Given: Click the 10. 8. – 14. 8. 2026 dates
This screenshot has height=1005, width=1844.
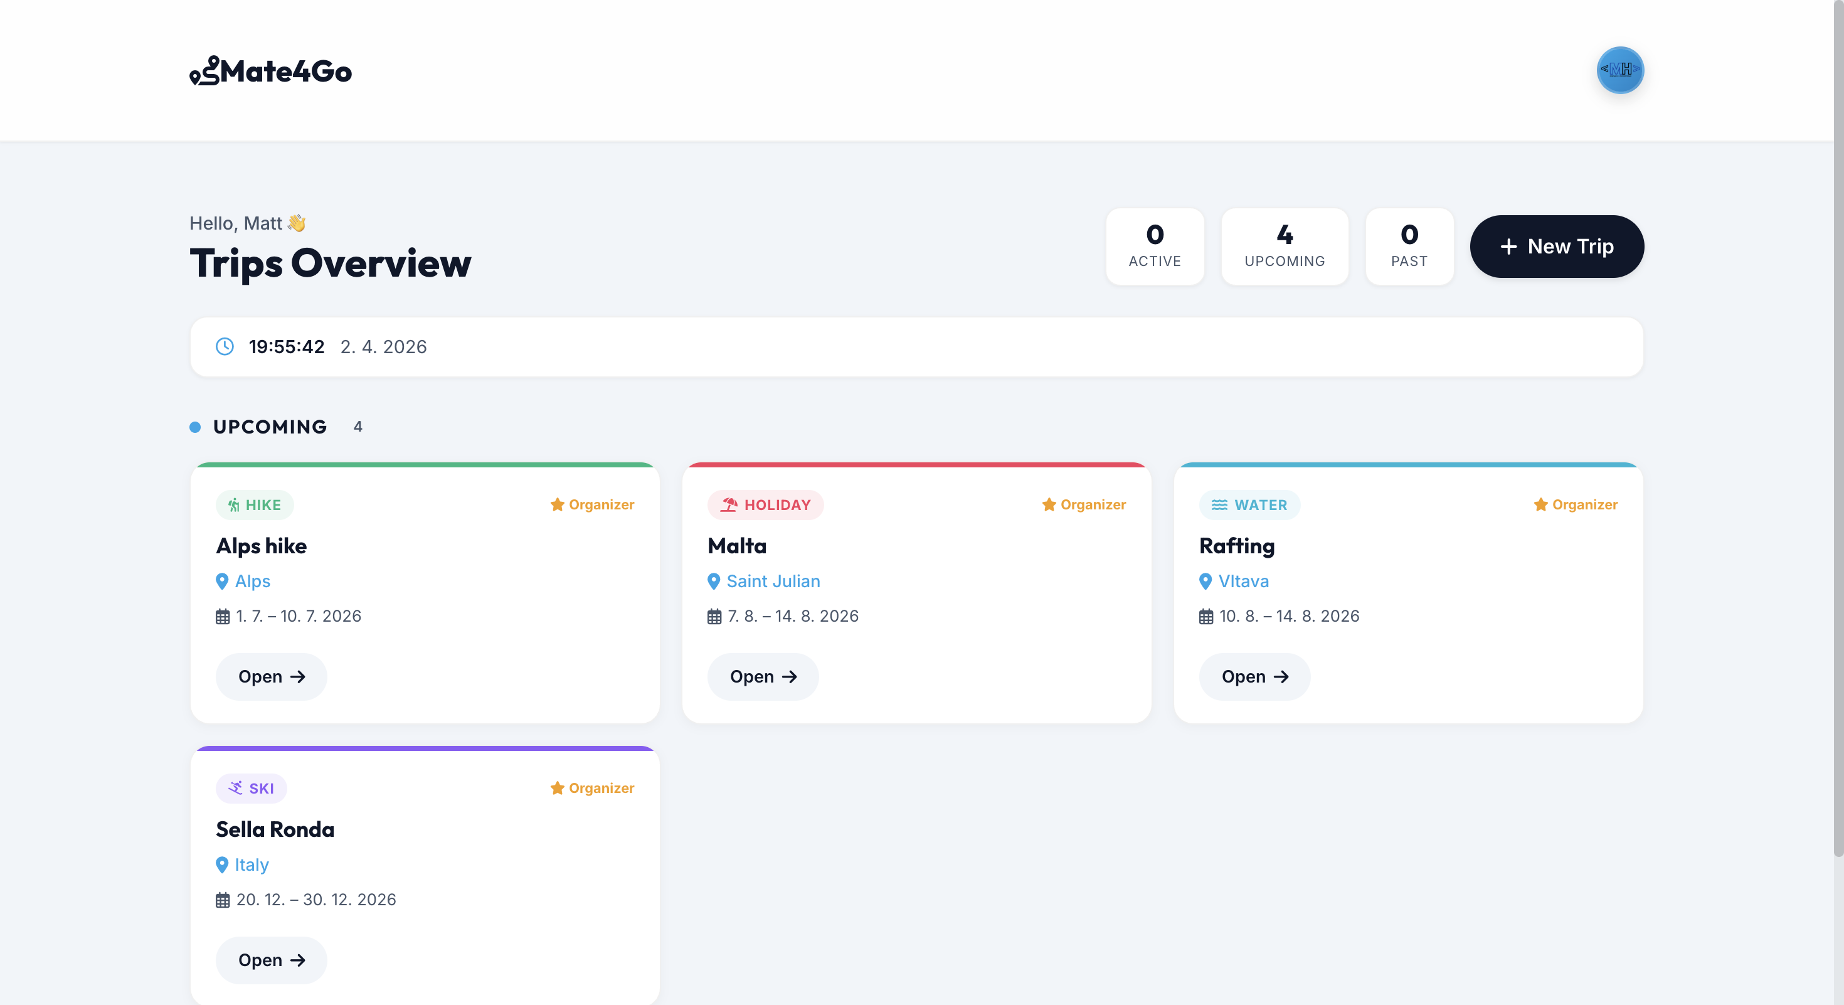Looking at the screenshot, I should 1289,616.
